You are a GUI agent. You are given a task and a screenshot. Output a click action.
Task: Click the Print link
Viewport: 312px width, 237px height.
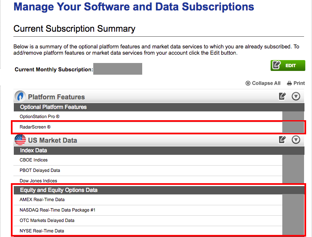tap(296, 83)
